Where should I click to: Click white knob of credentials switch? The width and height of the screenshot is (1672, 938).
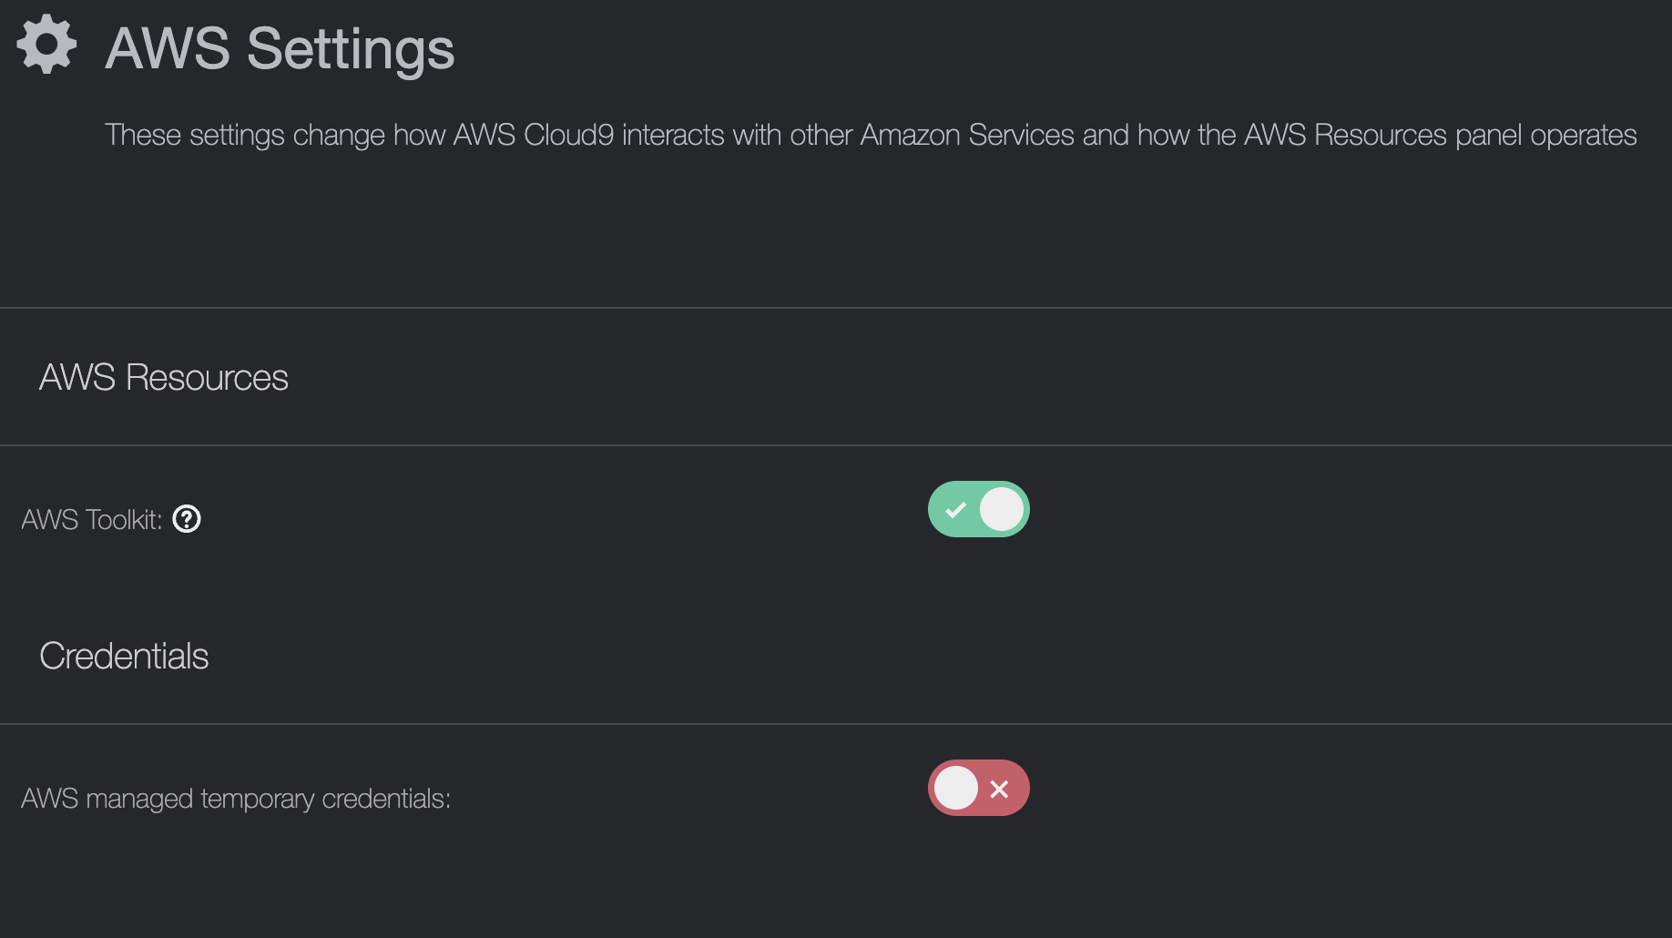click(x=956, y=789)
